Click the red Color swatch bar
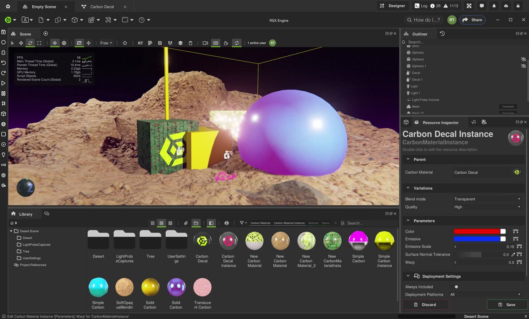 [x=477, y=231]
